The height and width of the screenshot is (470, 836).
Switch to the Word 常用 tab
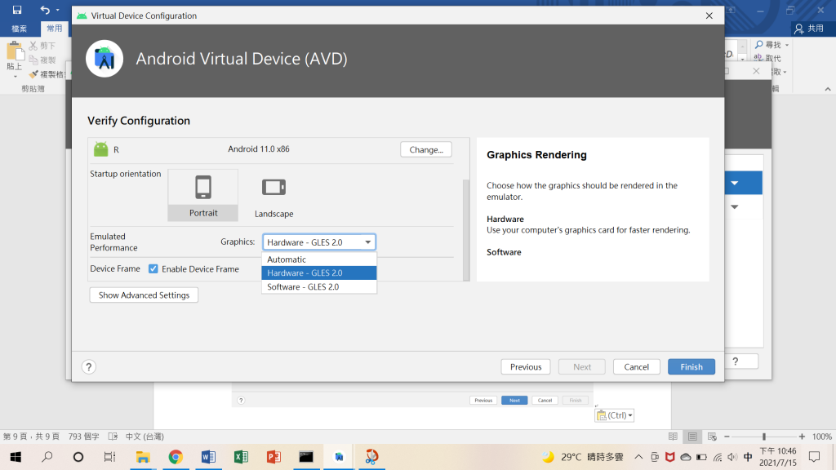(x=54, y=29)
